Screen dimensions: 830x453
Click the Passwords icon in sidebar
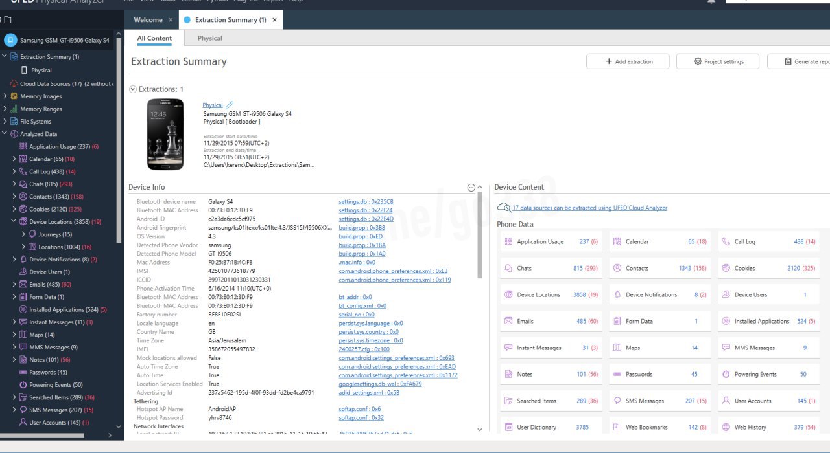click(23, 372)
